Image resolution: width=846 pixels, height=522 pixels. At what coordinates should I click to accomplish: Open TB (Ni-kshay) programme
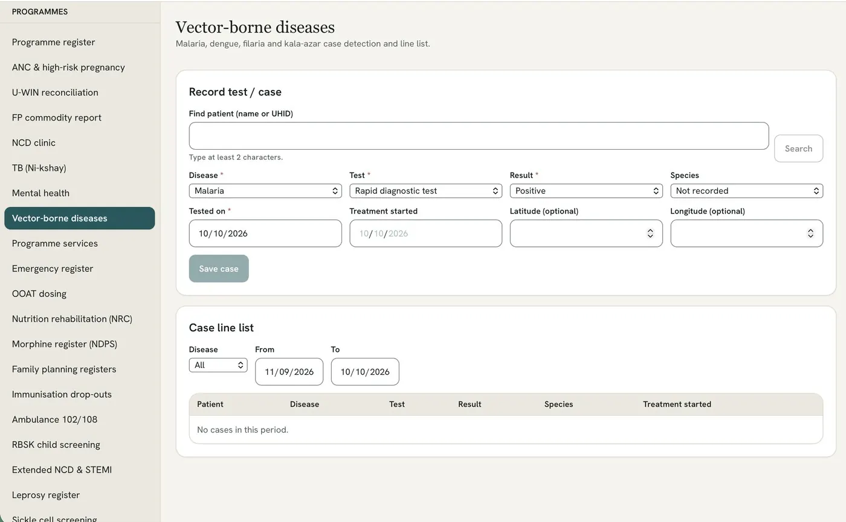click(x=79, y=168)
